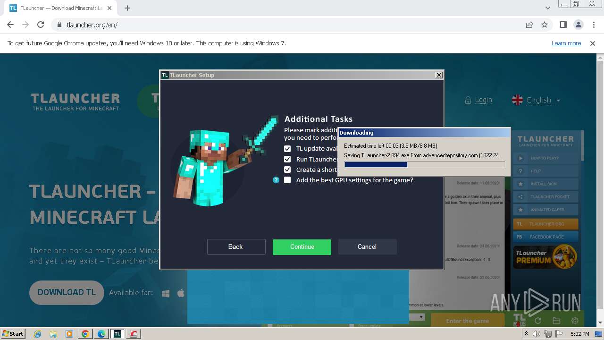Click the padlock icon next to Login

pos(468,100)
